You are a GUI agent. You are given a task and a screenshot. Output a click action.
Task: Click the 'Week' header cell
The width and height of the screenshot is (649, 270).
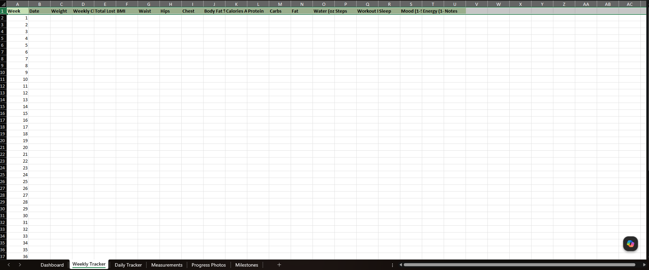point(17,11)
